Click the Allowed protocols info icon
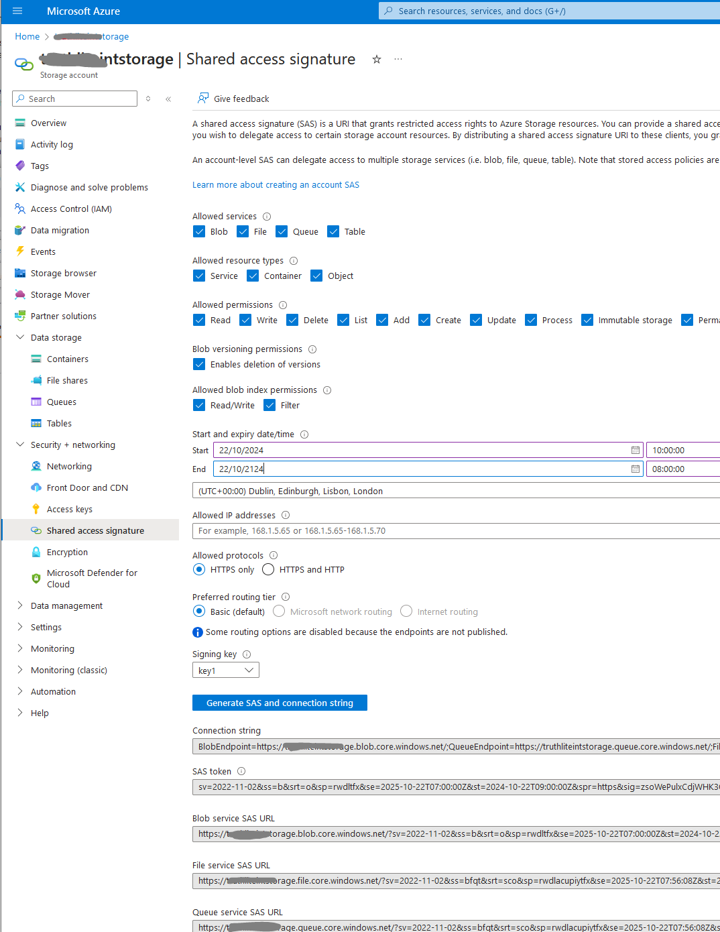 pyautogui.click(x=274, y=556)
